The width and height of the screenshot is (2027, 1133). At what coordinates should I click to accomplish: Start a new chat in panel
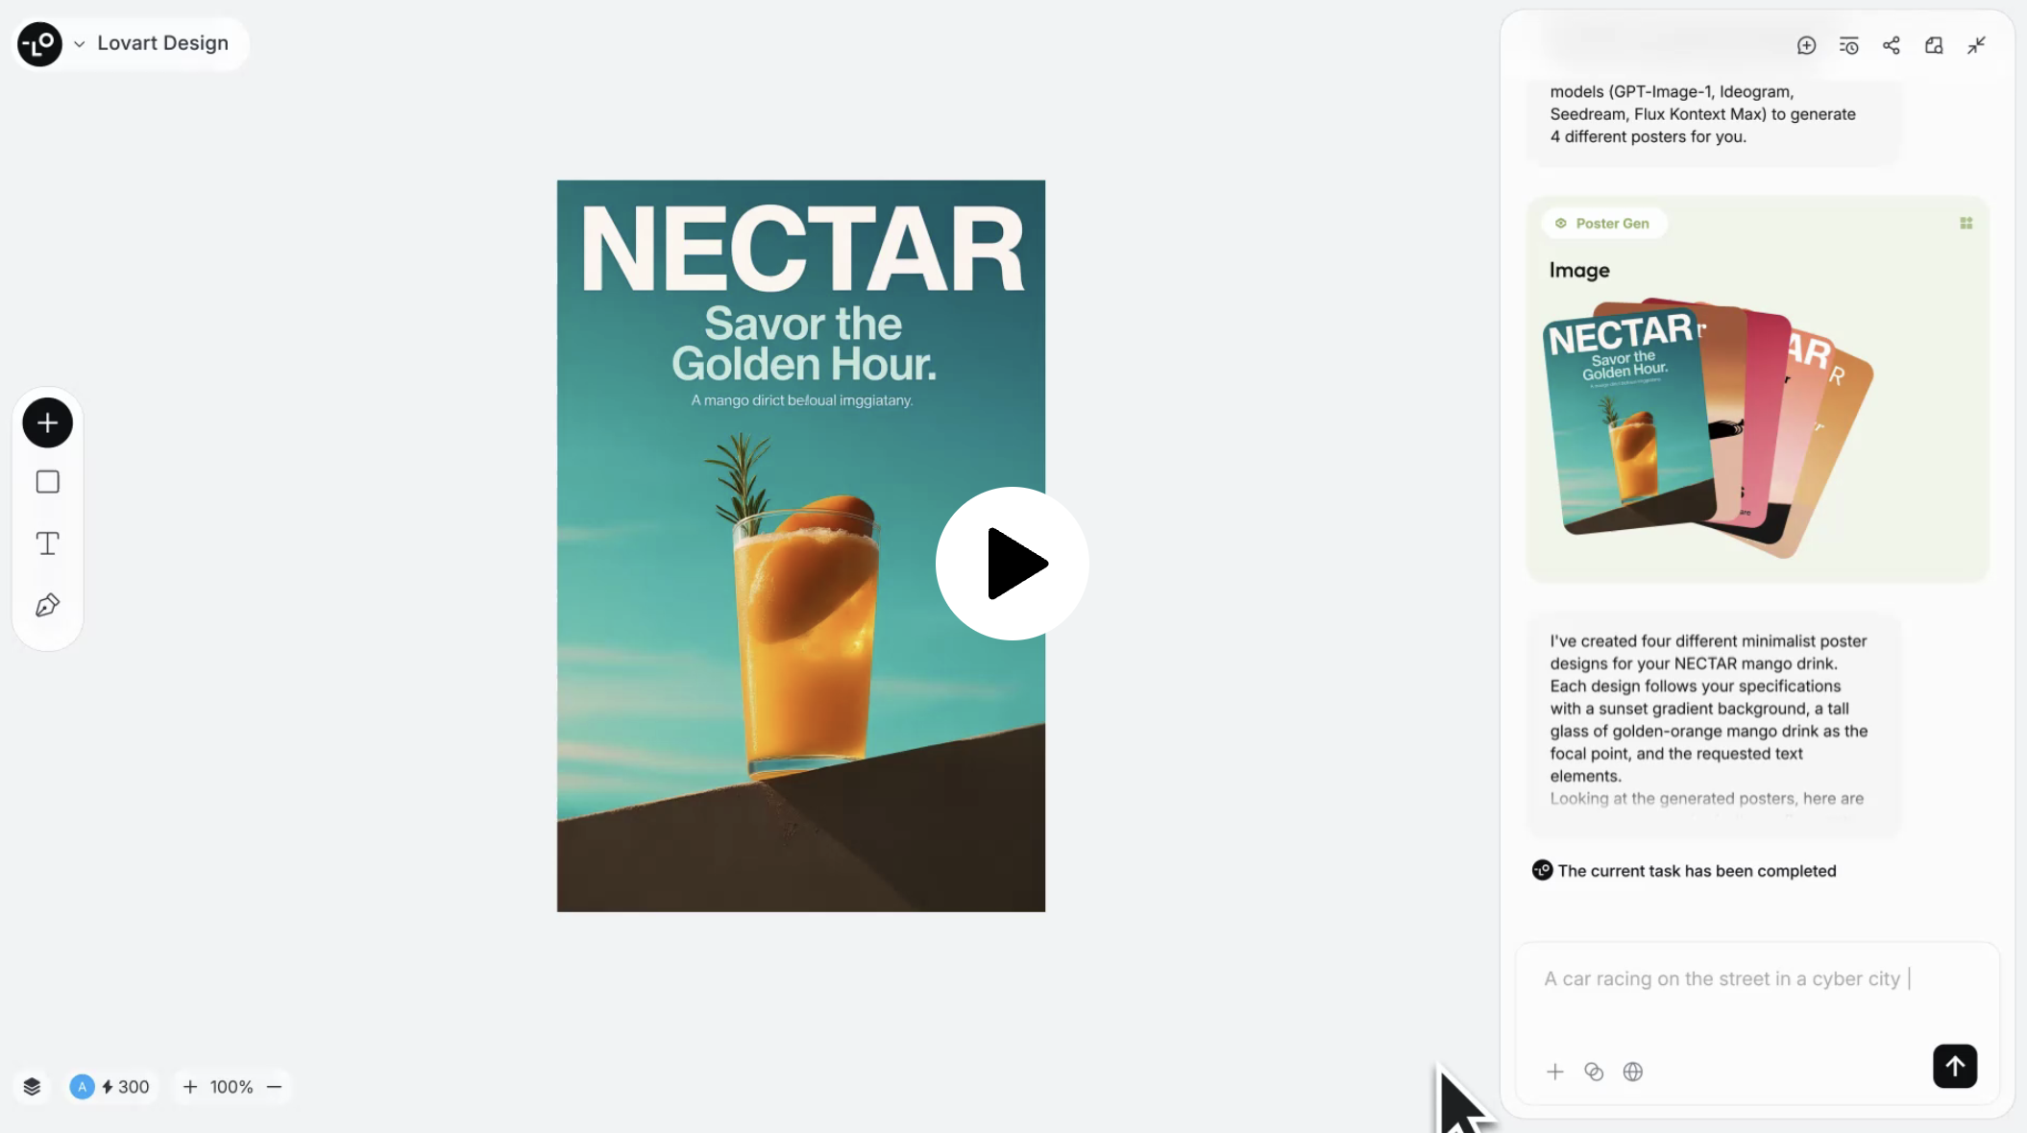(1806, 46)
